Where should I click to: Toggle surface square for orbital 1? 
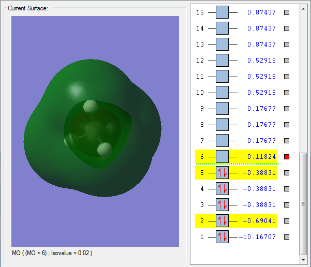click(x=287, y=237)
